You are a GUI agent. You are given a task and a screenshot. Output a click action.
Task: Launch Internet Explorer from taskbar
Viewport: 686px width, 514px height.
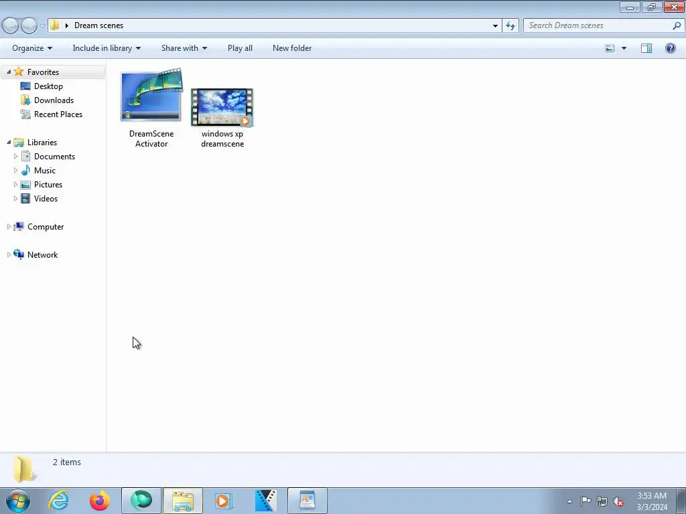(59, 501)
